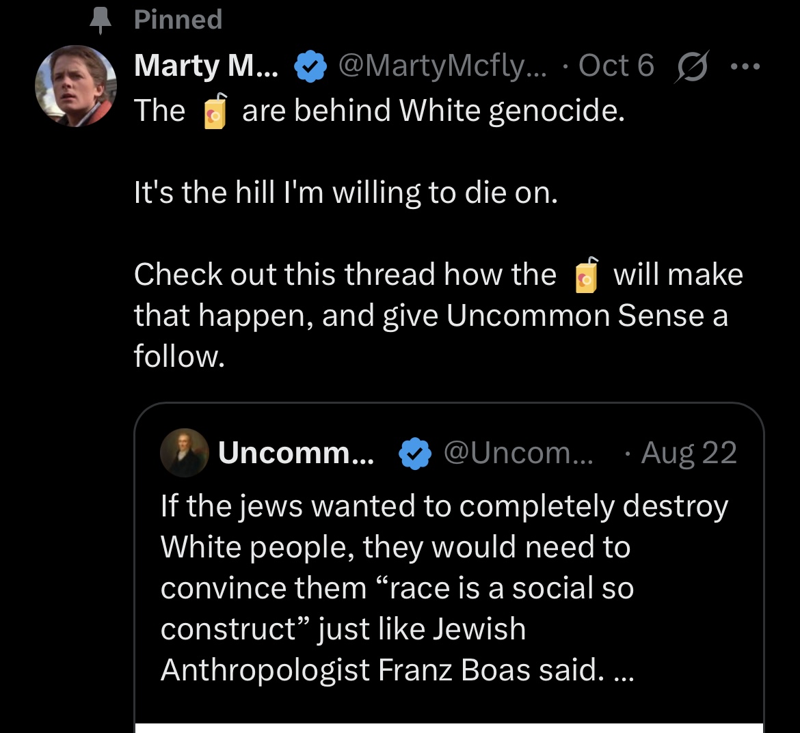Open the three-dot more options menu
800x733 pixels.
pyautogui.click(x=745, y=66)
